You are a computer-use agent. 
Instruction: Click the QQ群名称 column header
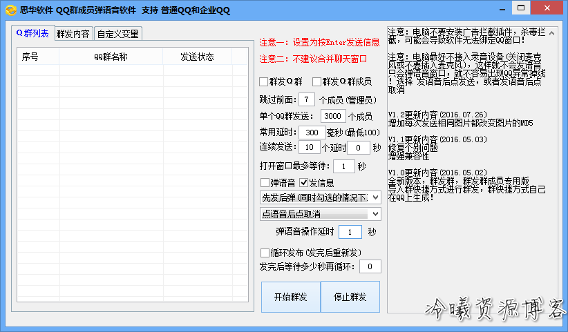click(x=111, y=57)
